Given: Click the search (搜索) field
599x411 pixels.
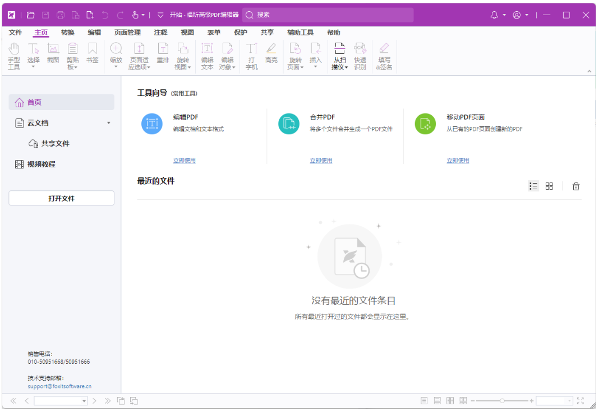Looking at the screenshot, I should coord(328,15).
